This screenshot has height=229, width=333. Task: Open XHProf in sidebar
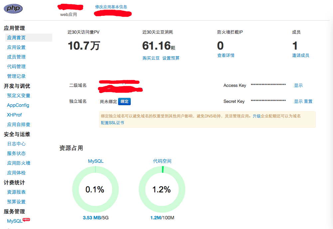coord(14,115)
